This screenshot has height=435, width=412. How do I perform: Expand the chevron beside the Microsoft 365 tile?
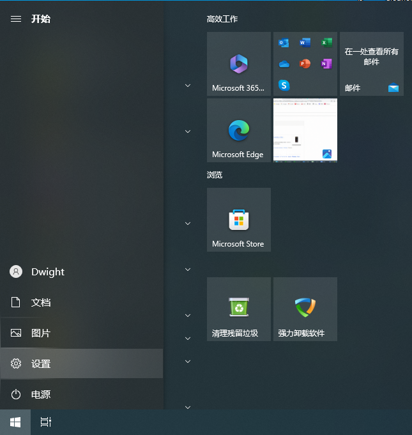188,86
